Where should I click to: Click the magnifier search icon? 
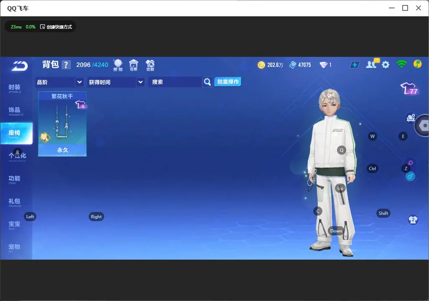(207, 82)
